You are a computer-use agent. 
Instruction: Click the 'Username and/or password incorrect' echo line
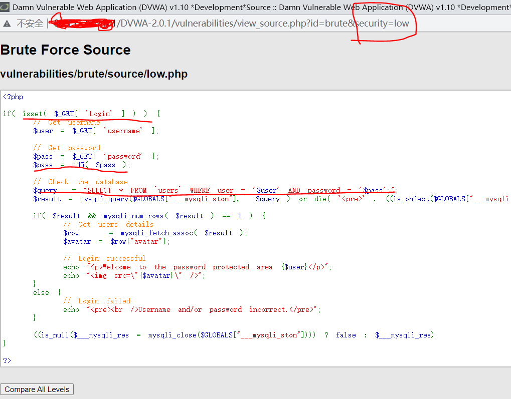tap(192, 309)
